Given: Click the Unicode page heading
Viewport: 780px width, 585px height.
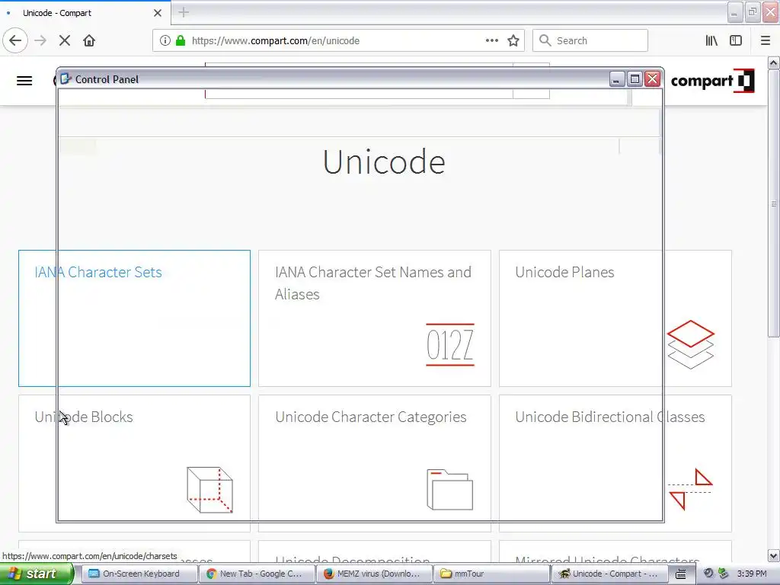Looking at the screenshot, I should (384, 161).
